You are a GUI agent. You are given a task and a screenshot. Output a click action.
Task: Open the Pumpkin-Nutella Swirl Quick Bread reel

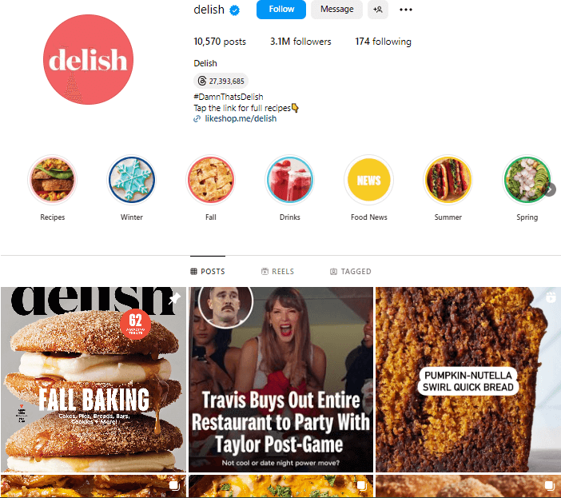[x=468, y=380]
